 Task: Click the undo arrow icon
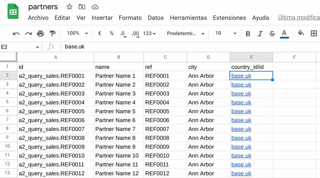pyautogui.click(x=16, y=34)
